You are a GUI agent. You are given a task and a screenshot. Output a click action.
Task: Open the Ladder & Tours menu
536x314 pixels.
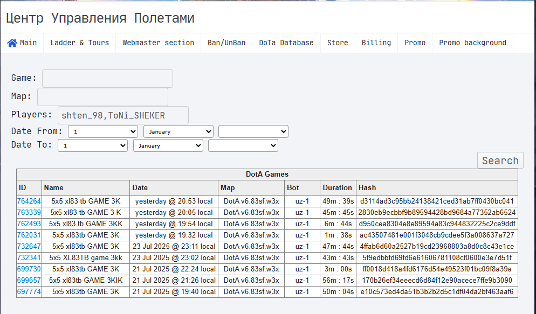pyautogui.click(x=79, y=43)
